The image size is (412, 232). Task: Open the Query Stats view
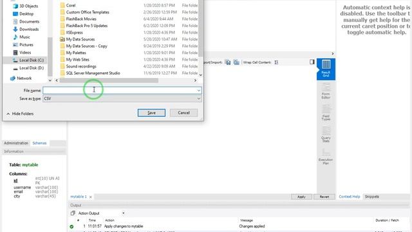[326, 135]
